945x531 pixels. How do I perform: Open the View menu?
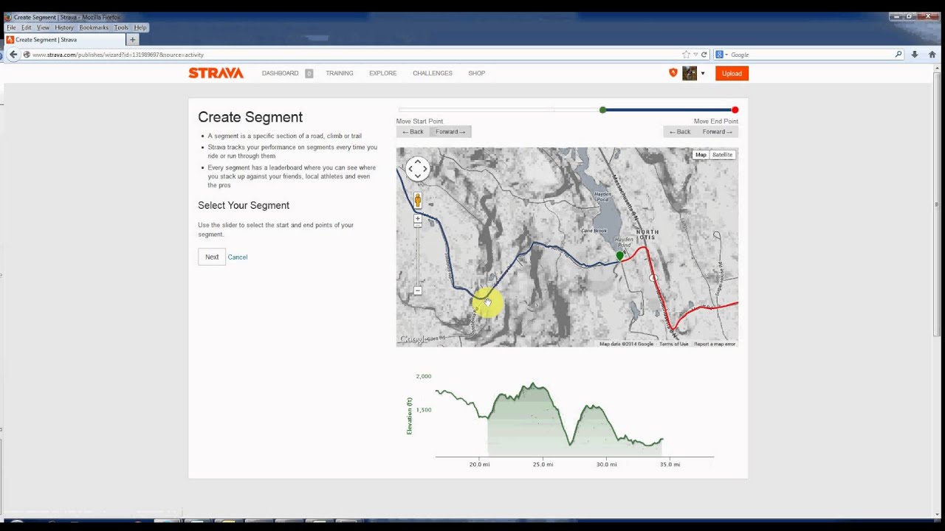click(44, 27)
